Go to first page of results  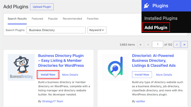[140, 44]
